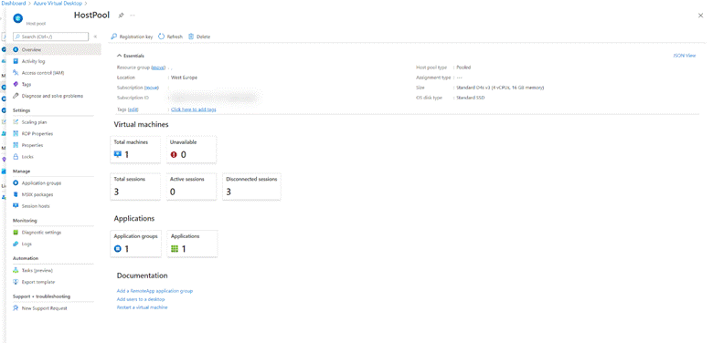Click the Diagnose and solve problems wrench icon
713x343 pixels.
click(16, 96)
